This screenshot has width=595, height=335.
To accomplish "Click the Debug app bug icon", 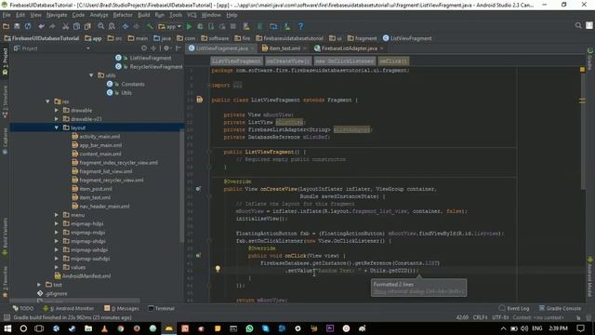I will [200, 26].
